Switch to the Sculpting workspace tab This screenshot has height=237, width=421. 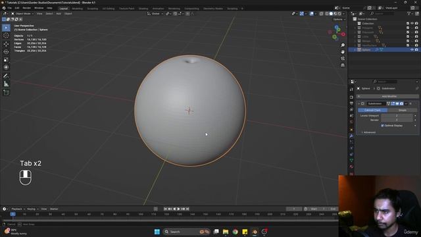pos(93,9)
